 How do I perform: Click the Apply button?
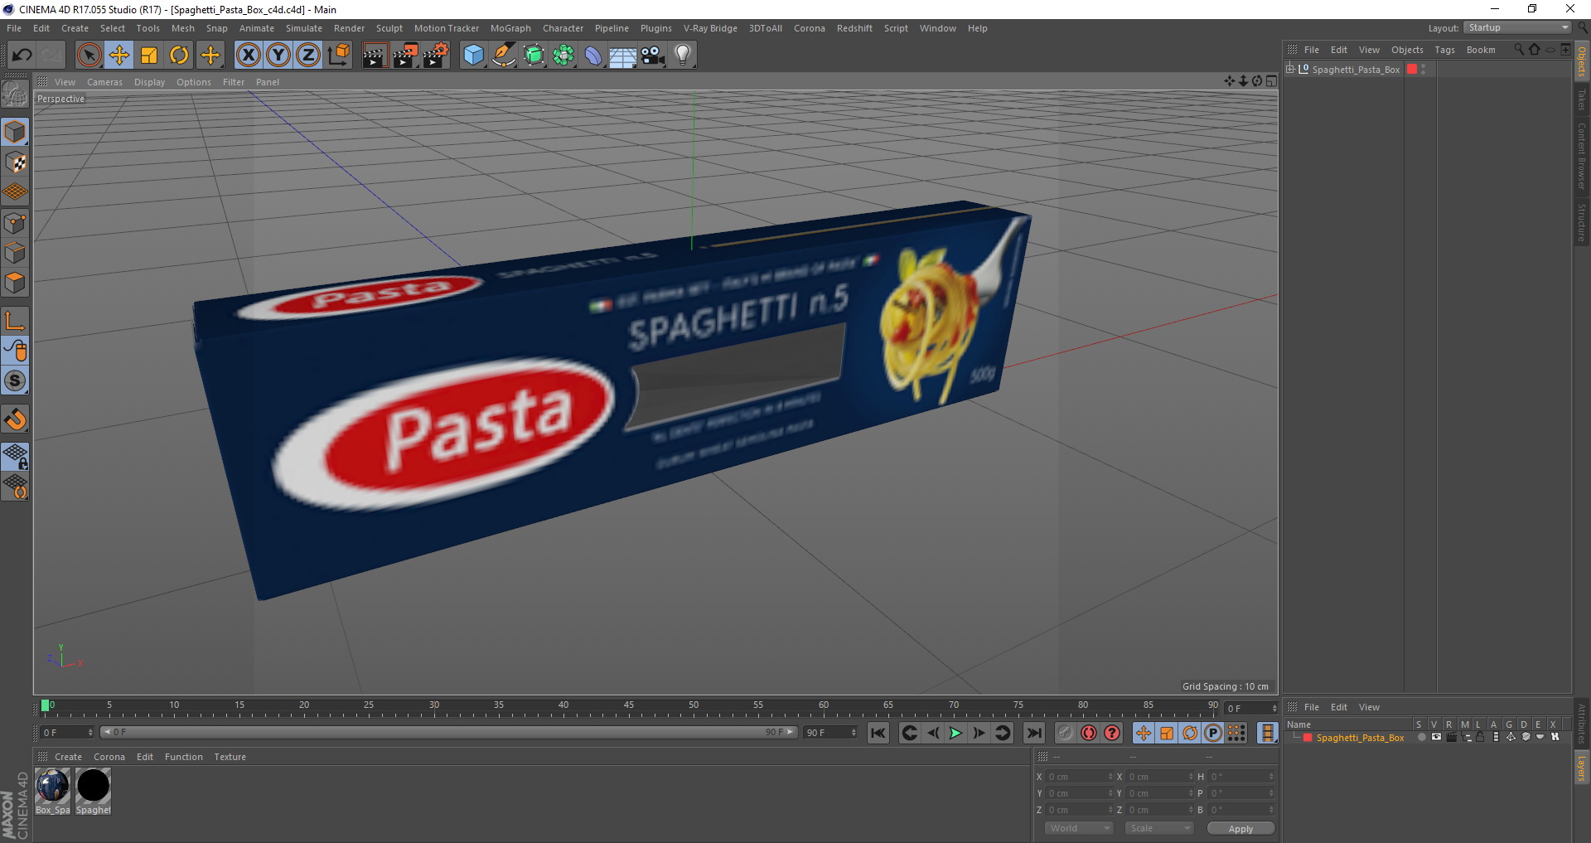pos(1240,829)
